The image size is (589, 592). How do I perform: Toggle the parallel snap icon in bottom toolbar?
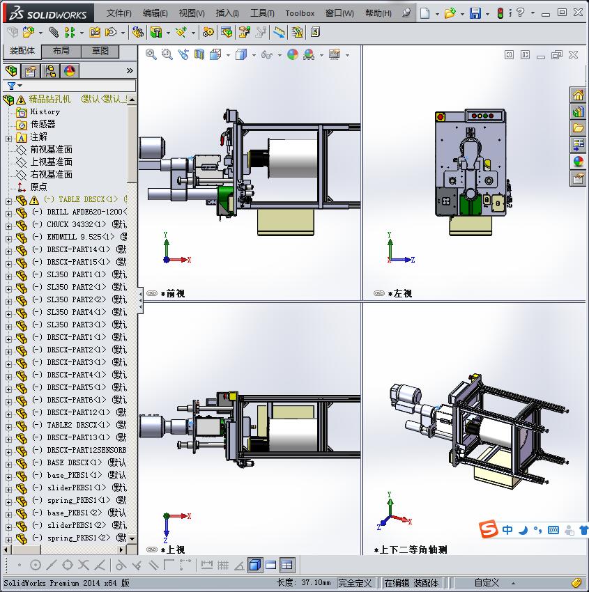click(x=153, y=565)
